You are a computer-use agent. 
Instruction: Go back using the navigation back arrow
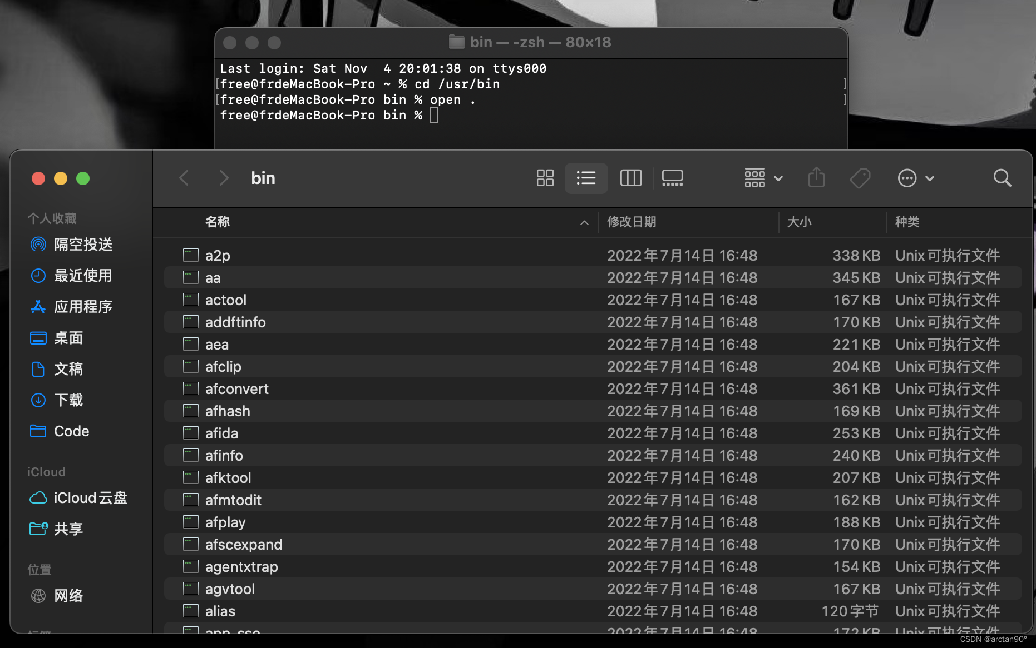(x=184, y=178)
